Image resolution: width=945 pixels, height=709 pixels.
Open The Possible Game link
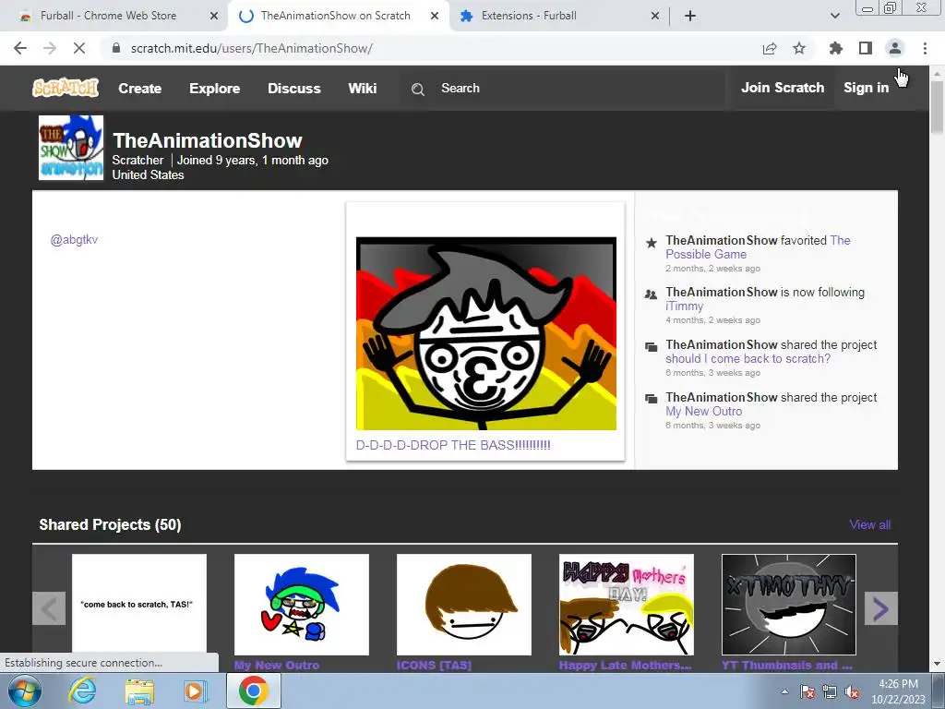[758, 247]
